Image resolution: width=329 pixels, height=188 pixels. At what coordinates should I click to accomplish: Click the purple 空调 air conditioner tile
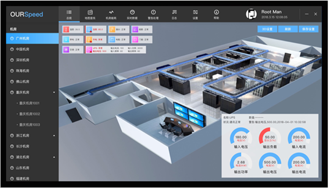[72, 50]
